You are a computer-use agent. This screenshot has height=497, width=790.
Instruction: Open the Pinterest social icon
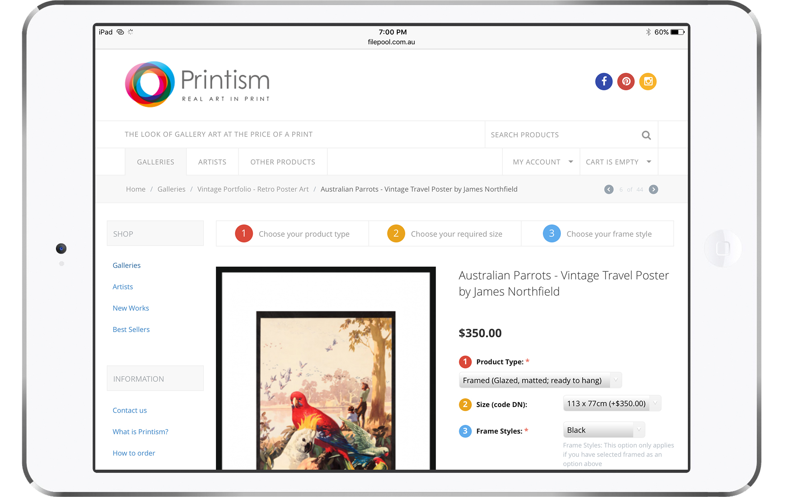(626, 81)
